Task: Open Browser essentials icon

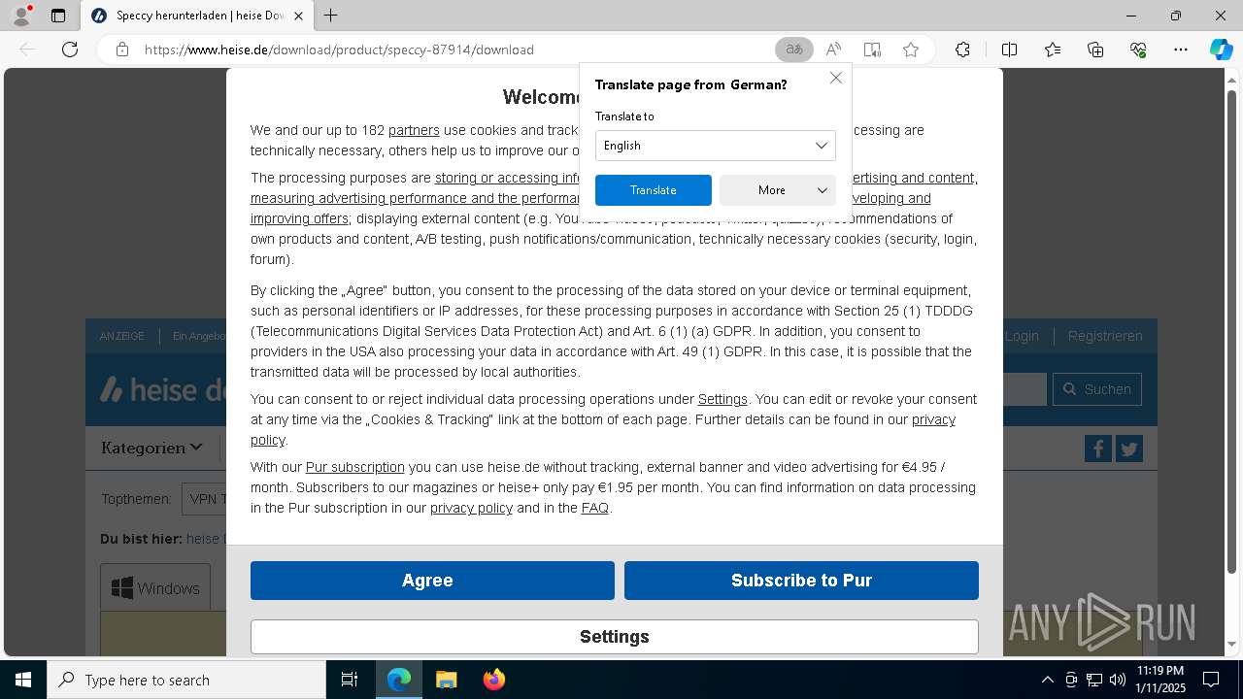Action: point(1138,50)
